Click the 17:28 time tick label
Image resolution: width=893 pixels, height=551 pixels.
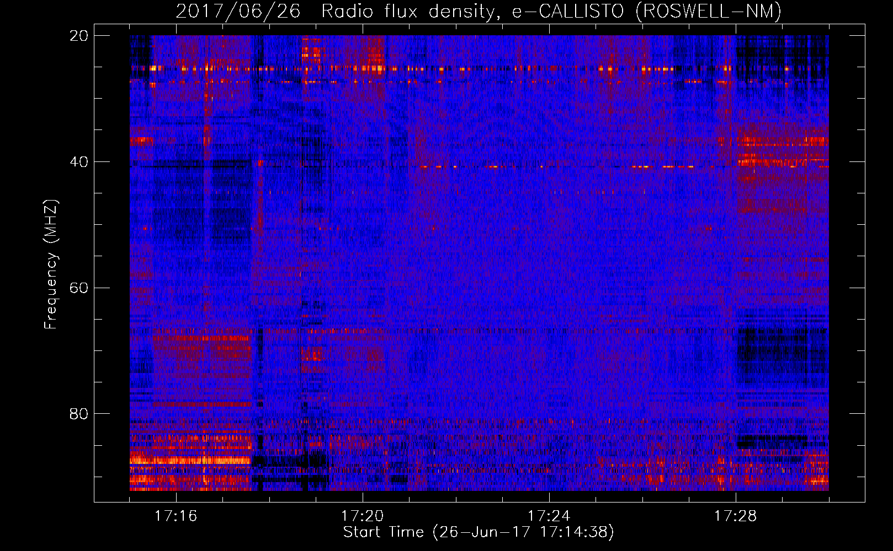[x=735, y=516]
